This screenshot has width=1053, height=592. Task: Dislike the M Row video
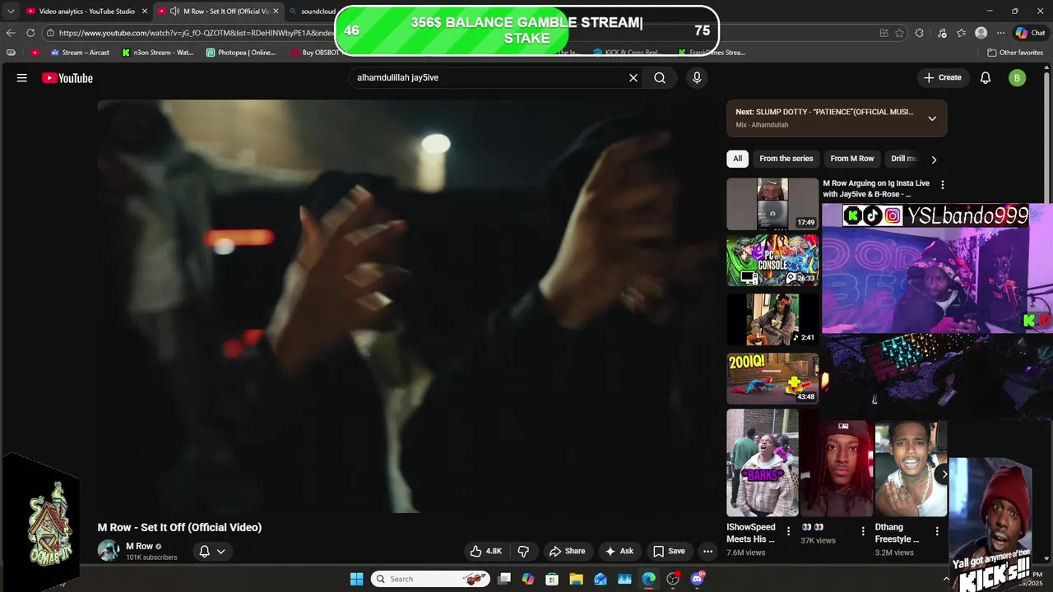tap(523, 551)
